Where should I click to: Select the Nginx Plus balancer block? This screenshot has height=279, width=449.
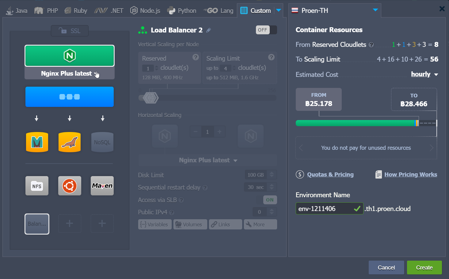coord(70,56)
